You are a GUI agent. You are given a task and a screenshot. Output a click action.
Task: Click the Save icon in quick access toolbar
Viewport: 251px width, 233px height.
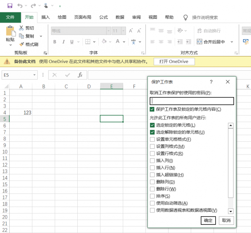coord(10,6)
